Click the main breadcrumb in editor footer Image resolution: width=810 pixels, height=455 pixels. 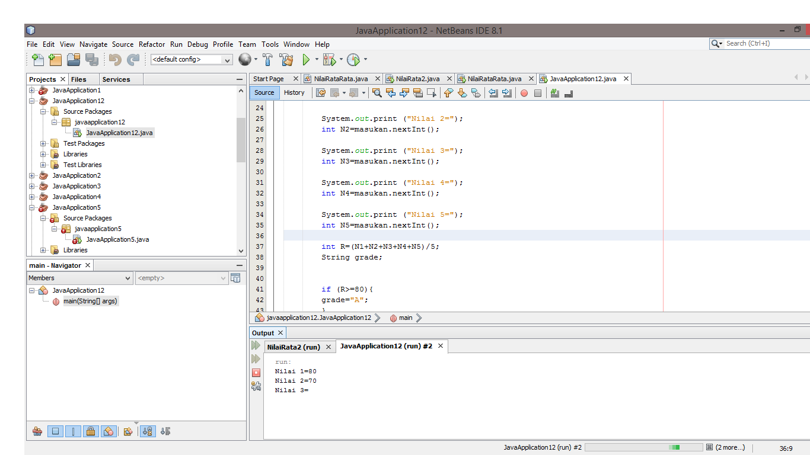tap(405, 318)
